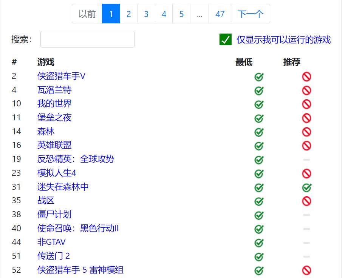The width and height of the screenshot is (354, 278).
Task: Click the minimum requirements check icon for 僵尸计划
Action: coord(259,215)
